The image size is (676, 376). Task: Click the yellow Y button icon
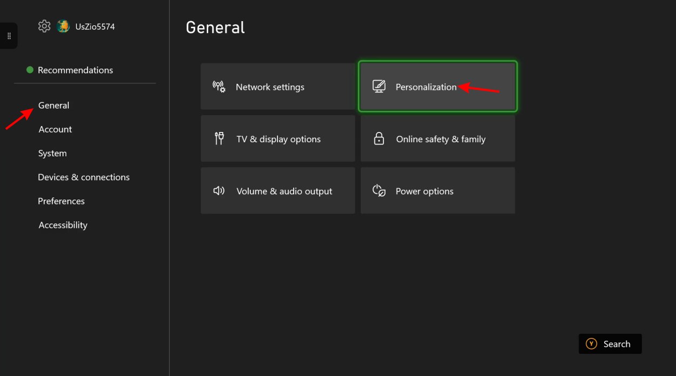[592, 344]
